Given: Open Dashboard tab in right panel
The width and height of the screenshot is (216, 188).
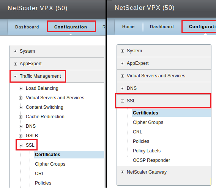Looking at the screenshot, I should 162,27.
